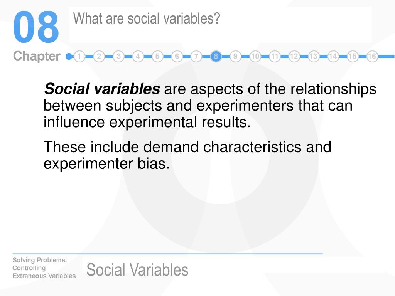Open chapter 4 in navigation bar
This screenshot has width=395, height=296.
[138, 56]
